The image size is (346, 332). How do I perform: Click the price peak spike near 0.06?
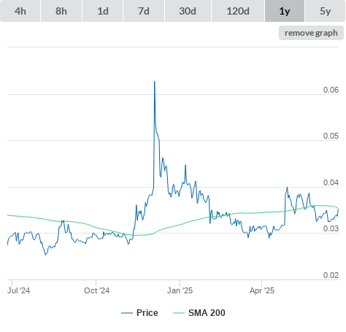(x=155, y=82)
